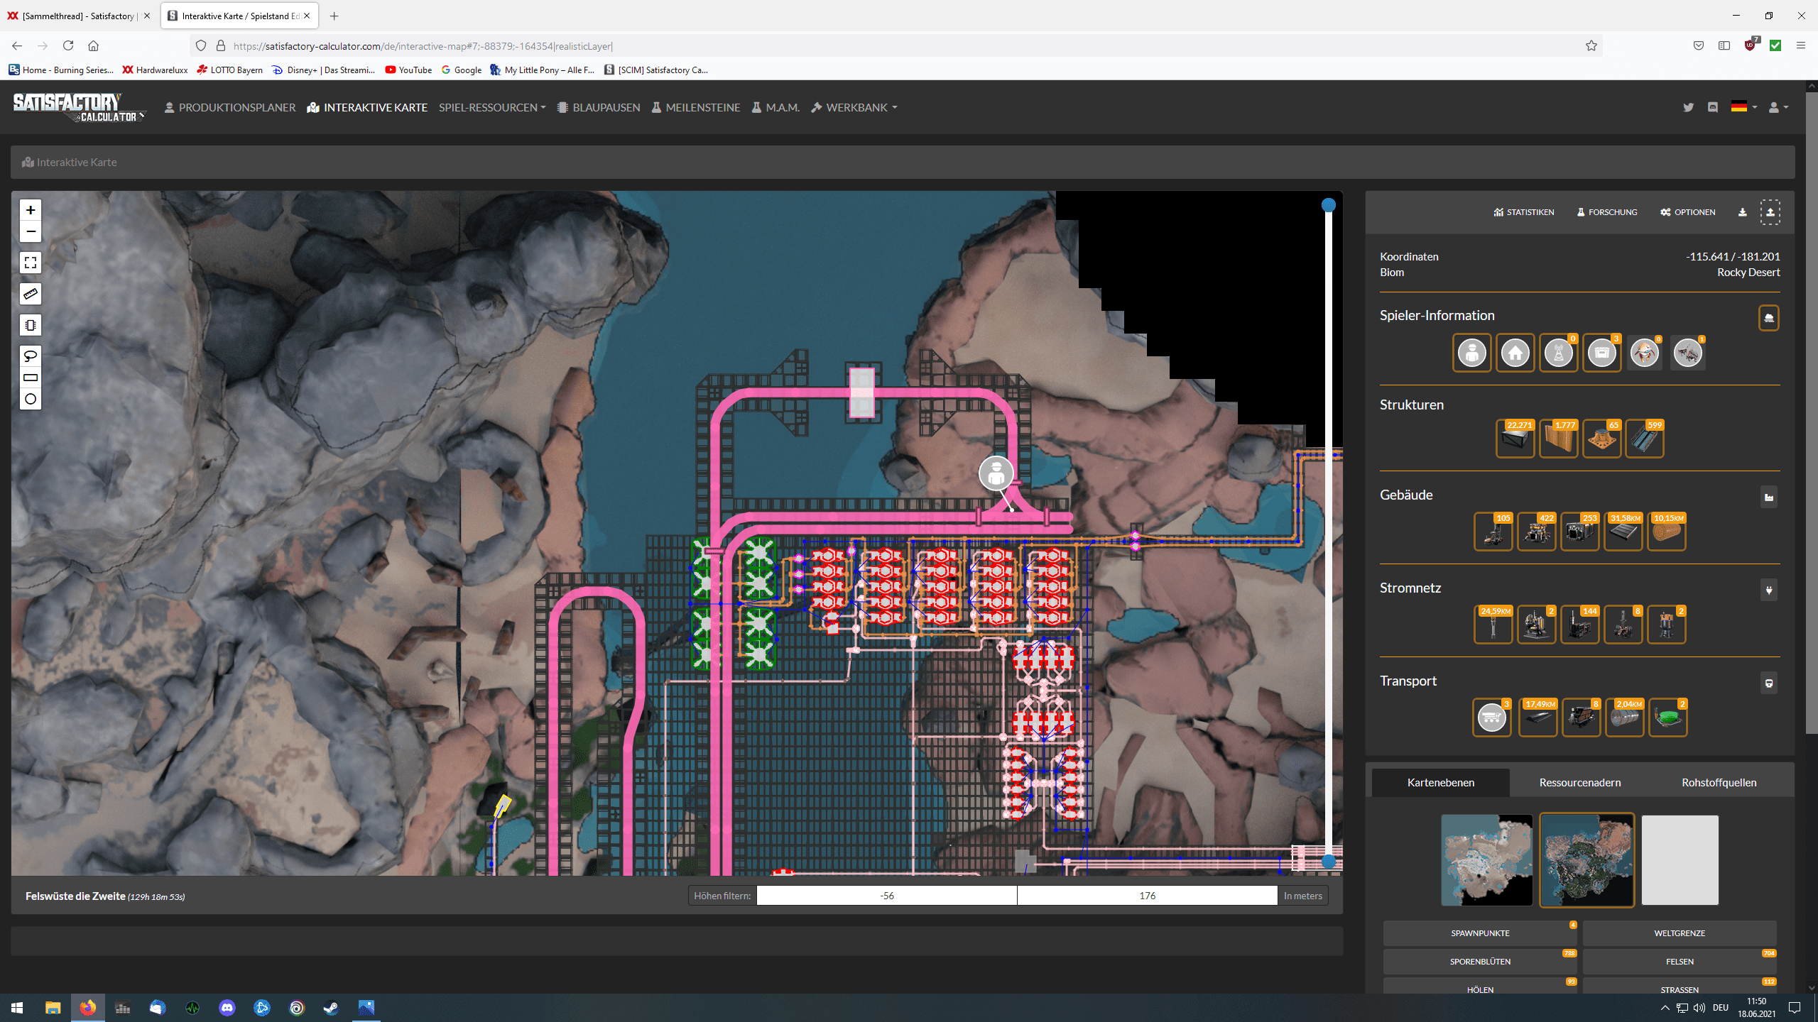Open the Spieler-Information helmet button
The width and height of the screenshot is (1818, 1022).
coord(1768,318)
